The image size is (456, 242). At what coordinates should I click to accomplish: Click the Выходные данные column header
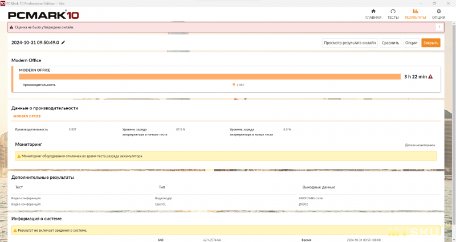click(x=319, y=187)
